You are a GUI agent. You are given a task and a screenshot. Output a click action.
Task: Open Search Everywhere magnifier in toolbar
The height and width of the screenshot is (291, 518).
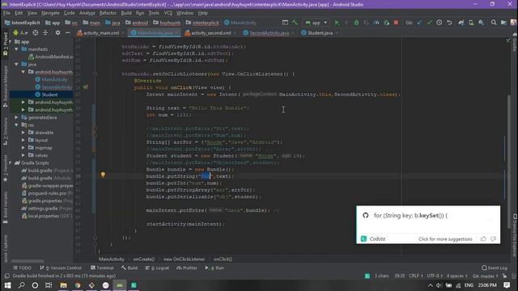point(494,23)
